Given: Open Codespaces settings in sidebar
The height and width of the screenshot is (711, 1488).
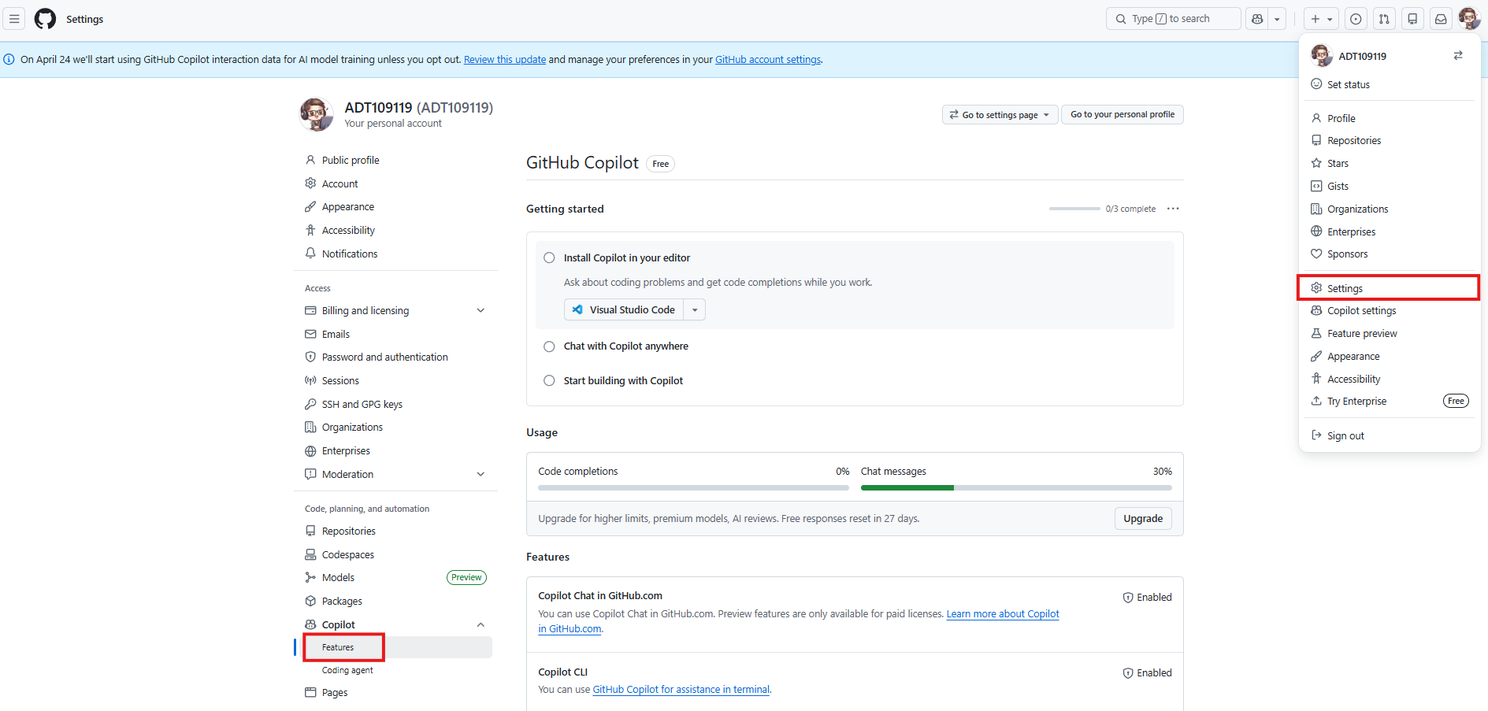Looking at the screenshot, I should click(395, 554).
